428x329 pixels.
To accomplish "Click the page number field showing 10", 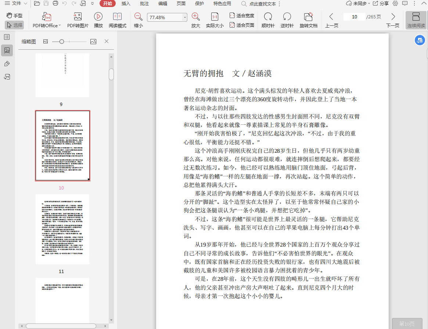I will [354, 17].
